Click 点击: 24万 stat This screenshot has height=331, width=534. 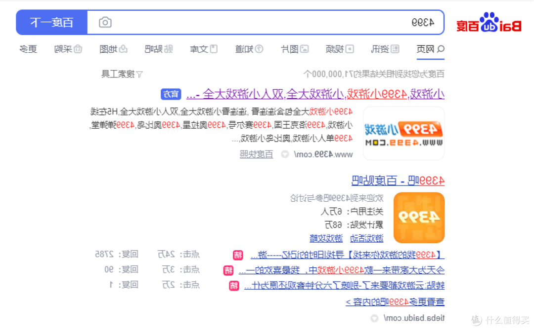pos(178,254)
